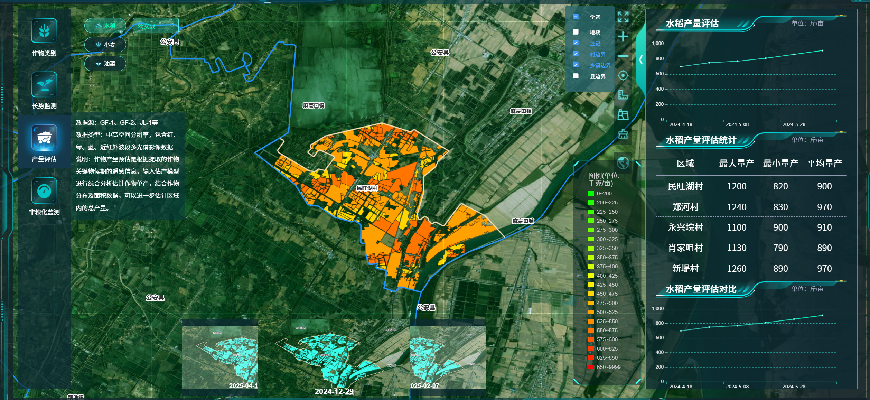This screenshot has height=400, width=870.
Task: Enable the 地块 layer checkbox
Action: coord(576,32)
